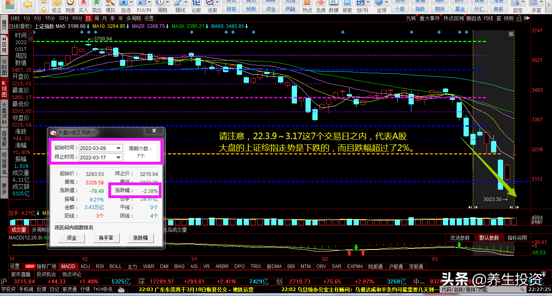This screenshot has height=296, width=552.
Task: Click the orange back arrow icon
Action: (28, 4)
